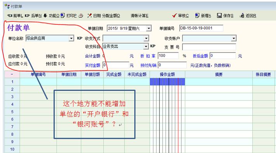Viewport: 276px width, 153px height.
Task: Select the highlighted 操作金额 cell in row 1
Action: coord(167,82)
